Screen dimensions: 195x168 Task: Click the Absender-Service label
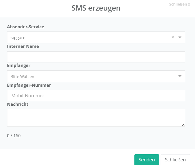(26, 27)
